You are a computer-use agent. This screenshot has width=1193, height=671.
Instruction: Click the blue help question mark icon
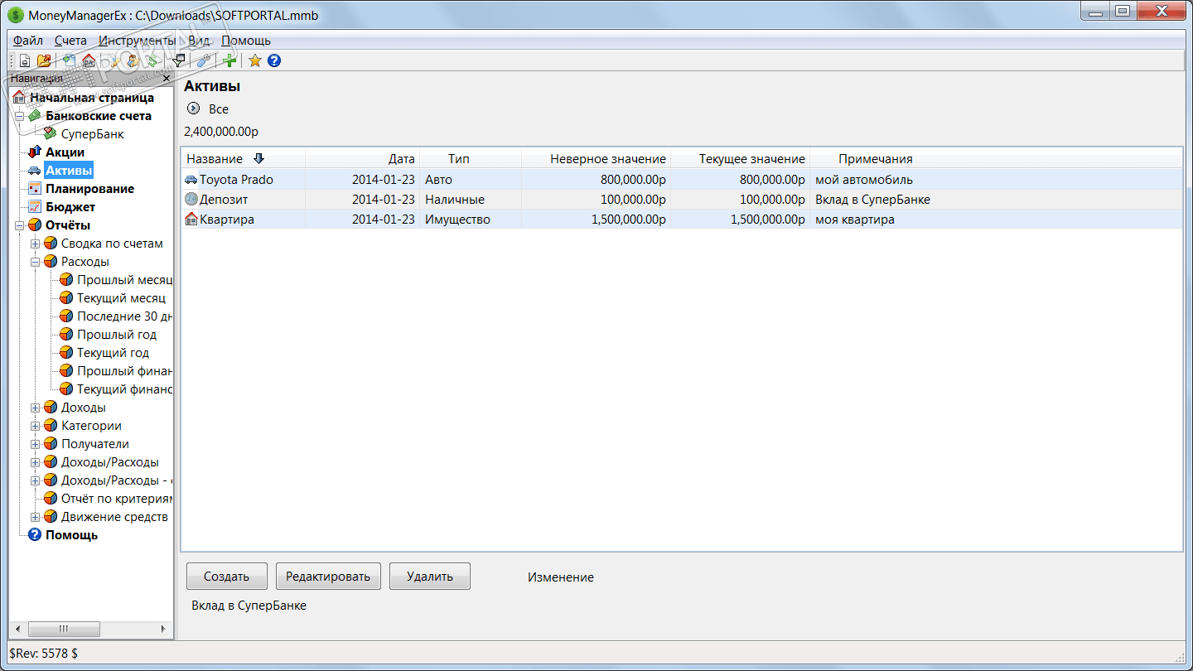tap(274, 60)
